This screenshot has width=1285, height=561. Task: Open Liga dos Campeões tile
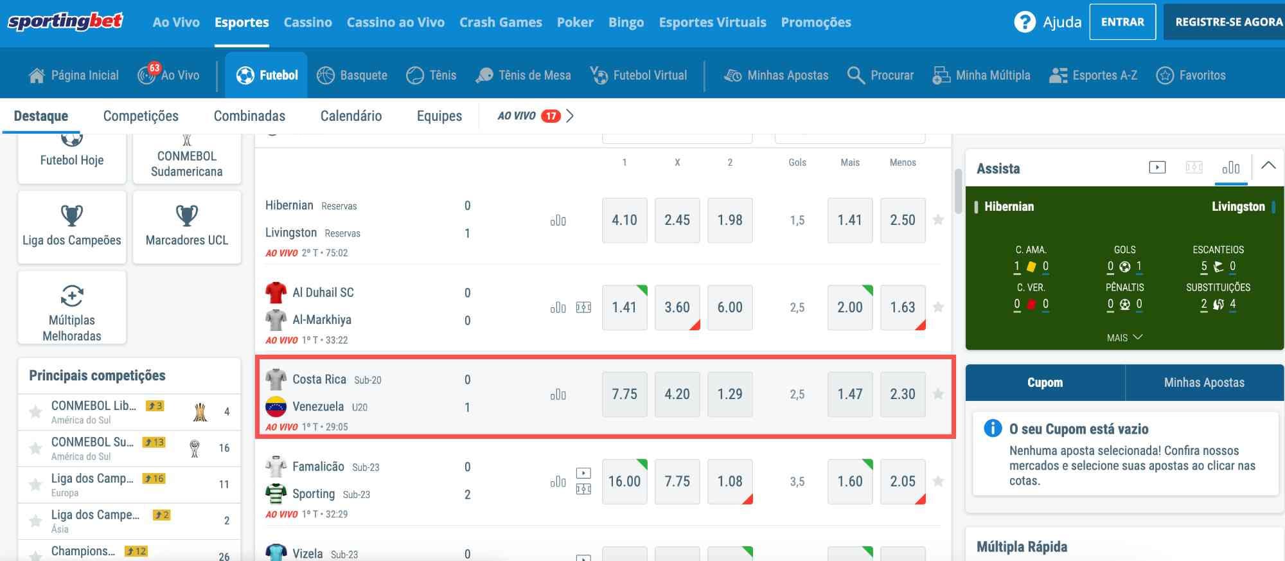pos(72,227)
